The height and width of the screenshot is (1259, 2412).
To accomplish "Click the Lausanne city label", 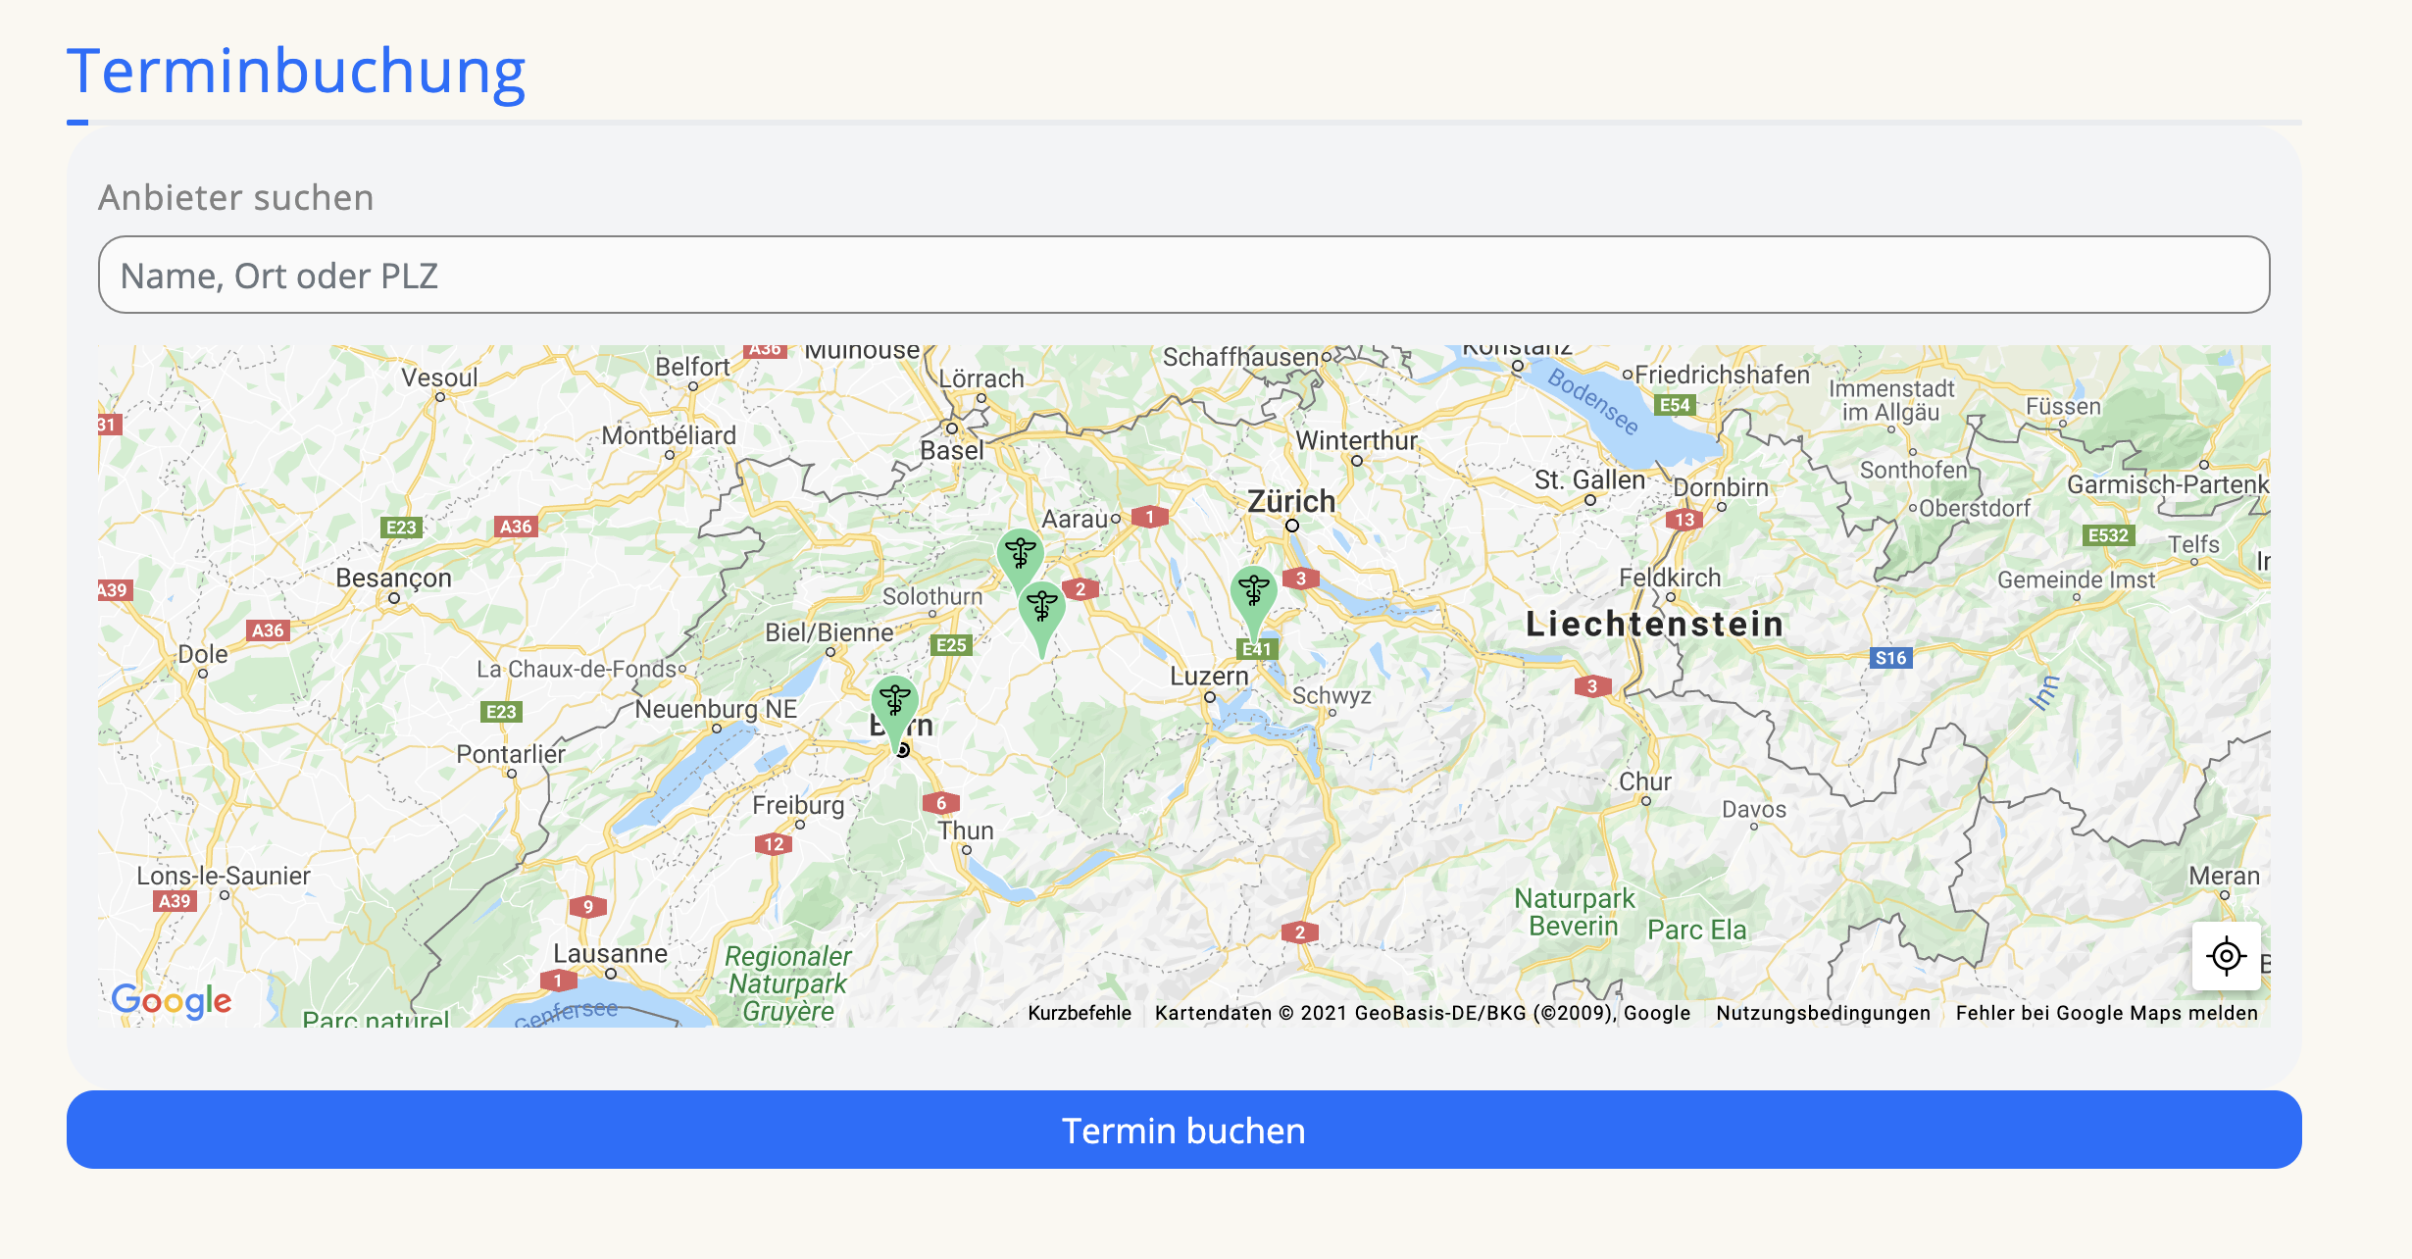I will [x=610, y=953].
